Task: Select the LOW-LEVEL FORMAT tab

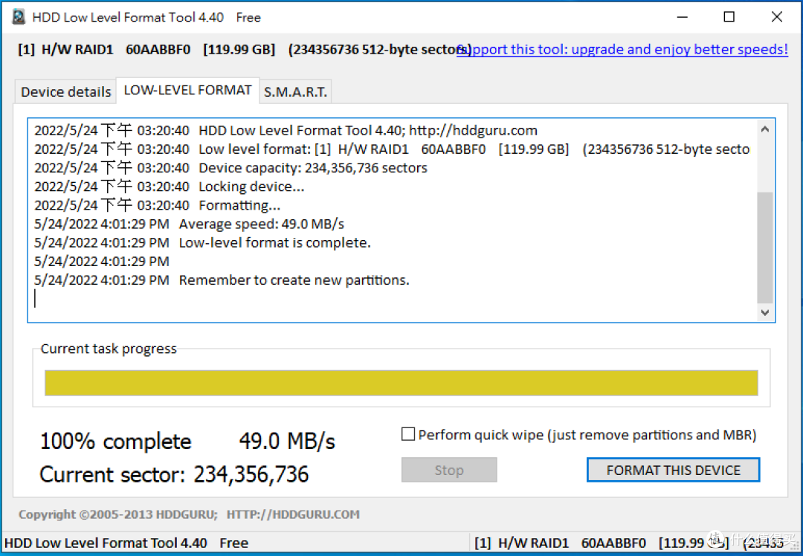Action: 187,90
